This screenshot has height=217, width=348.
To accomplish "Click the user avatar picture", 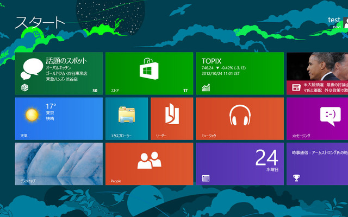I will 346,23.
